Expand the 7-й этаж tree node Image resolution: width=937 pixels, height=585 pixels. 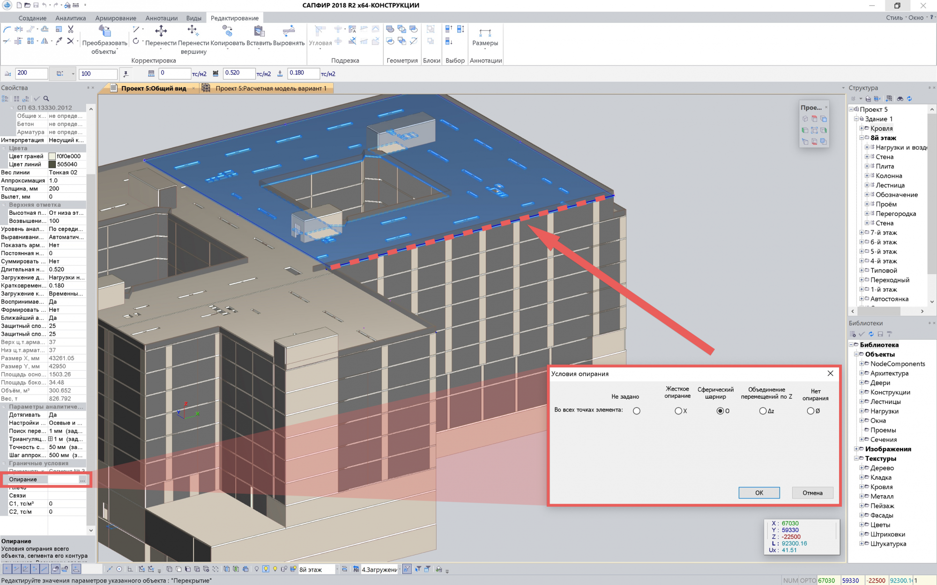[x=861, y=233]
